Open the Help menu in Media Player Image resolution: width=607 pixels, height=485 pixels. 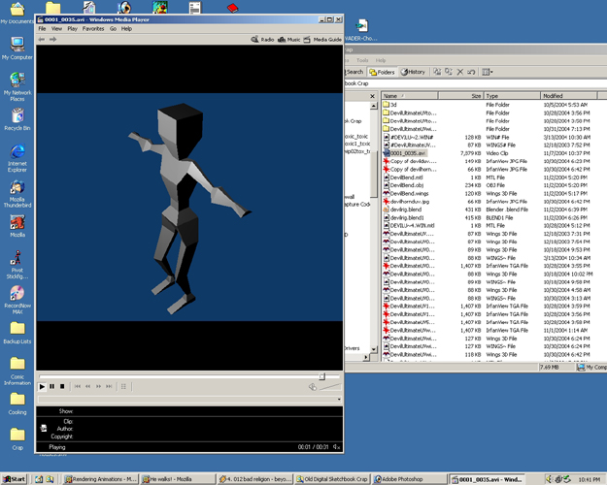tap(126, 29)
